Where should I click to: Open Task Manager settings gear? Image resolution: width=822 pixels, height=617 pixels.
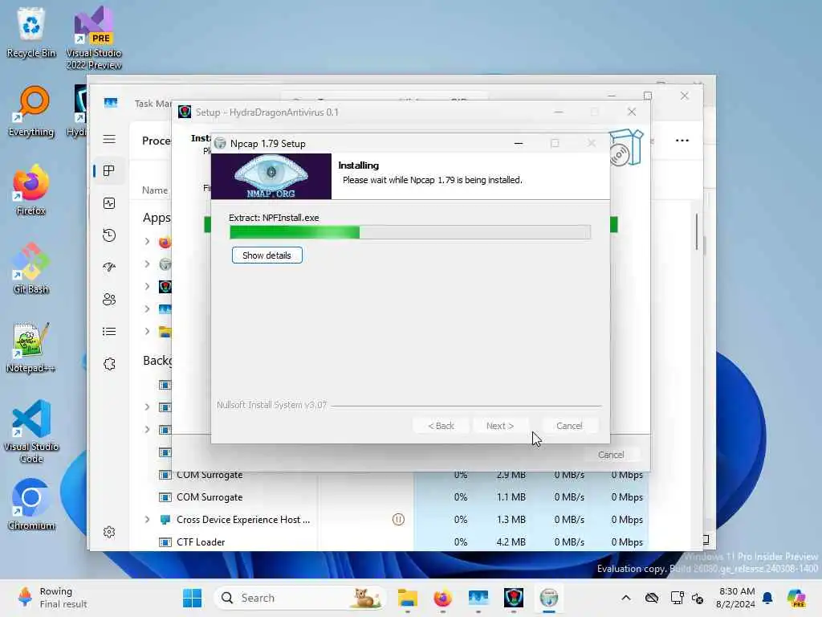tap(109, 532)
